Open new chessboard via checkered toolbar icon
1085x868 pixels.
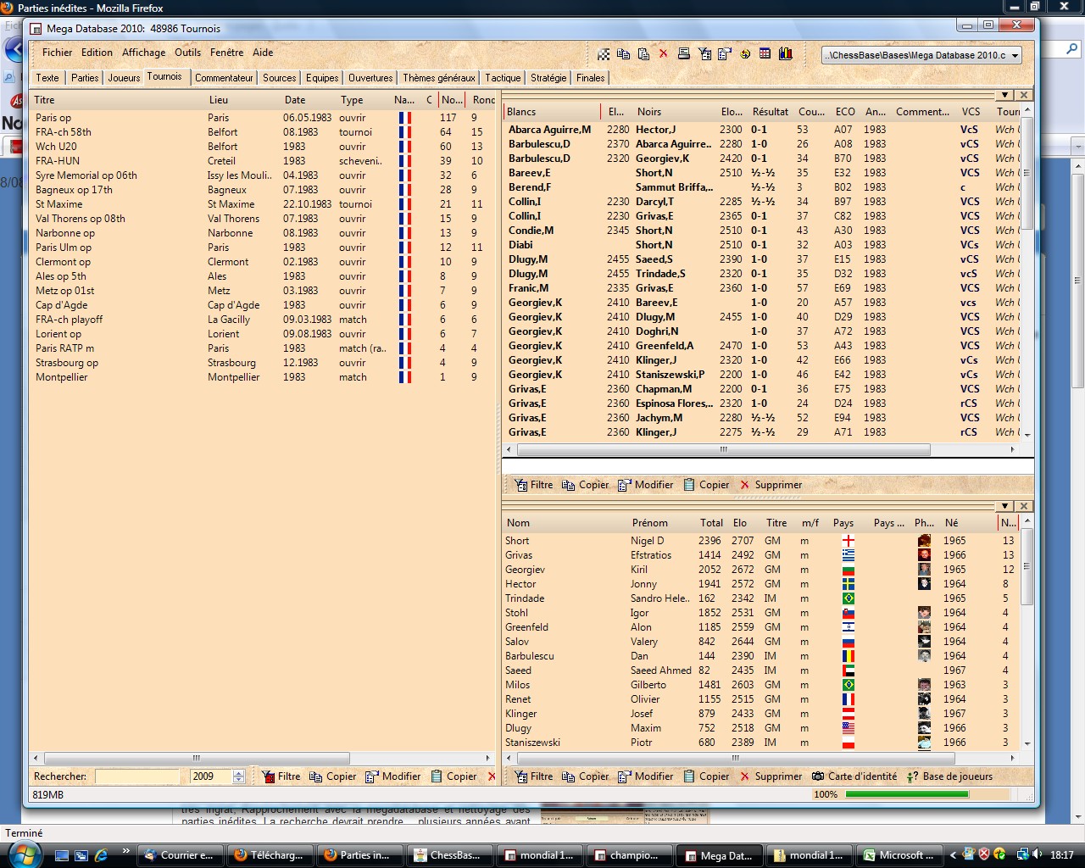tap(604, 54)
